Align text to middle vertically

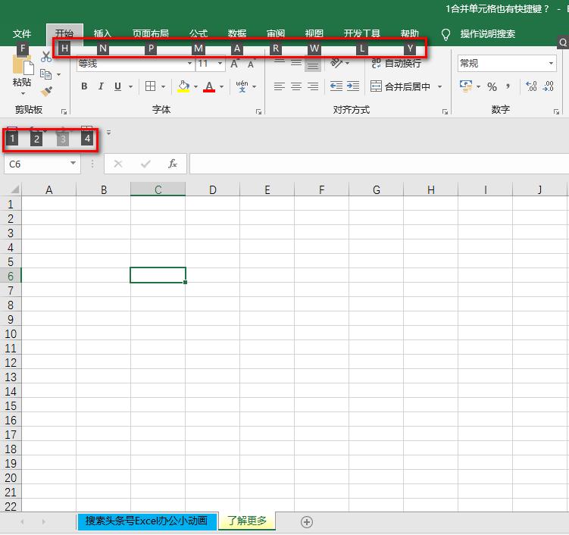click(x=296, y=62)
